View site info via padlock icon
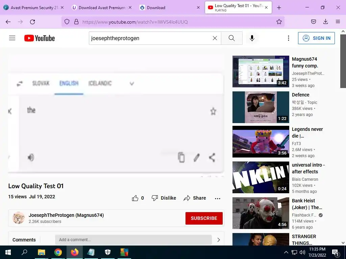Image resolution: width=346 pixels, height=259 pixels. tap(76, 22)
